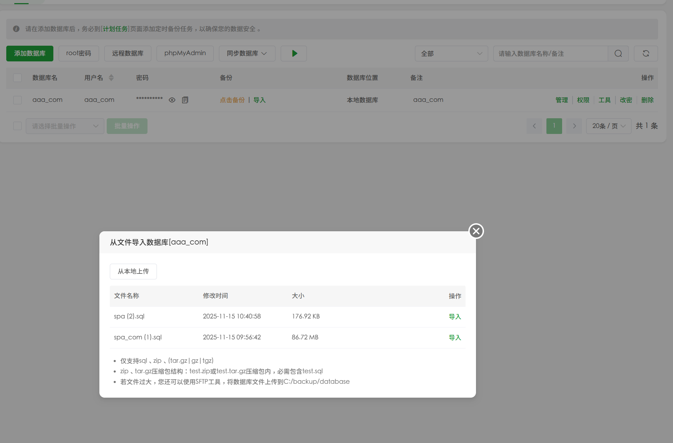Import the spa (2).sql file

(455, 317)
